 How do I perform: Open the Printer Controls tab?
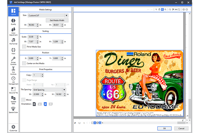click(x=13, y=61)
